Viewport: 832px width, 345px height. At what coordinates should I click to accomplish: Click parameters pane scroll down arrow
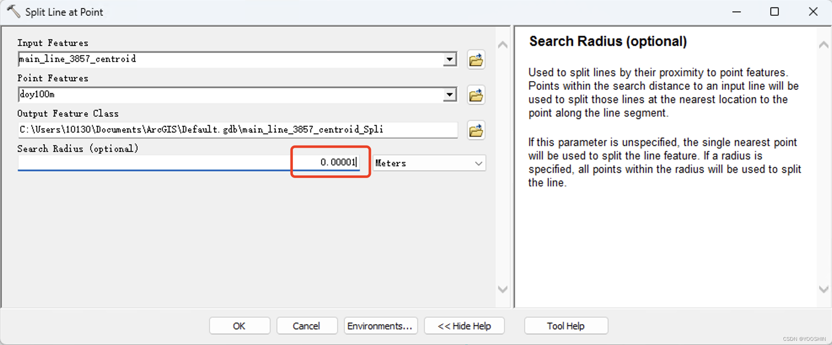click(x=502, y=289)
